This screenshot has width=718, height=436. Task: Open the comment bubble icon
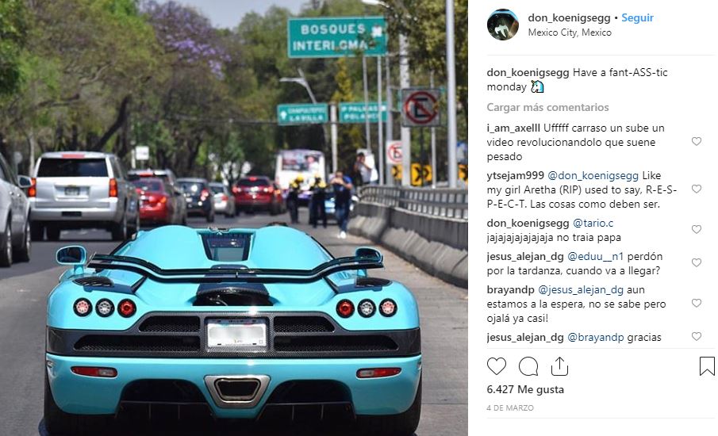click(528, 366)
